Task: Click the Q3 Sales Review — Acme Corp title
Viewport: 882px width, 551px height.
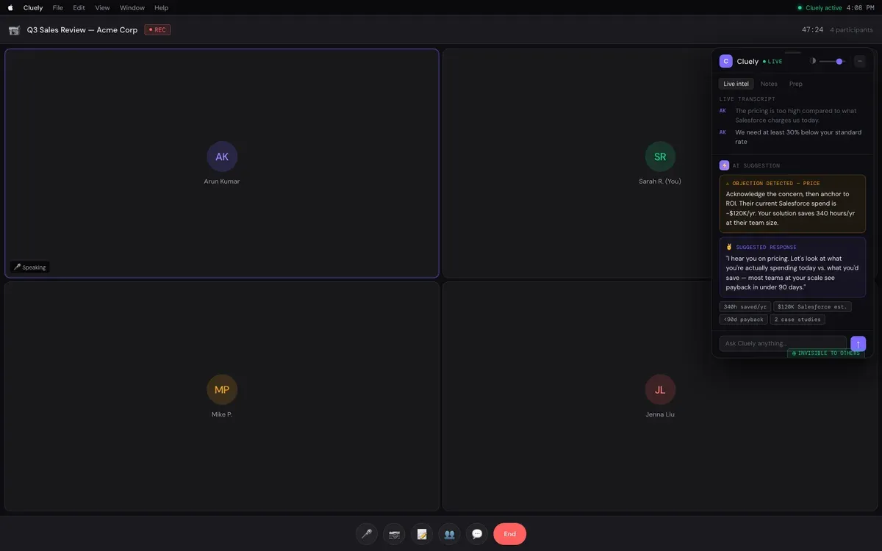Action: click(x=82, y=30)
